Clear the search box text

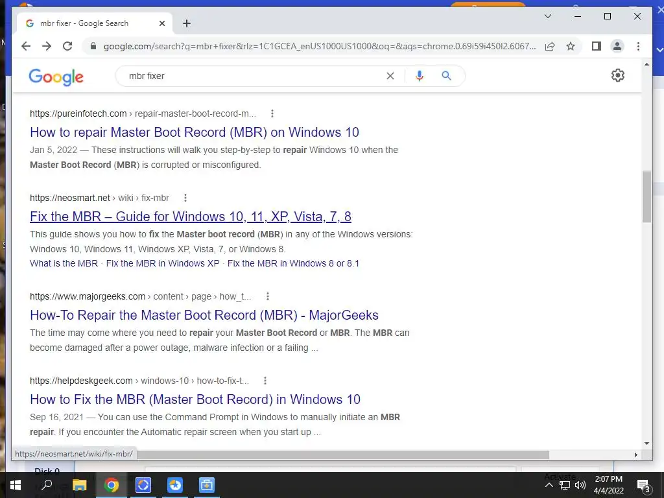pos(390,76)
